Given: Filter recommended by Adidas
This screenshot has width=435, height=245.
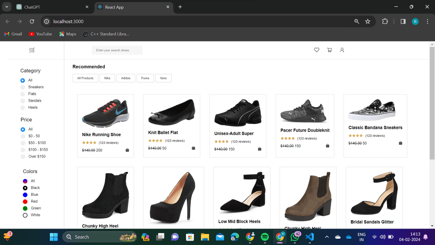Looking at the screenshot, I should point(126,78).
